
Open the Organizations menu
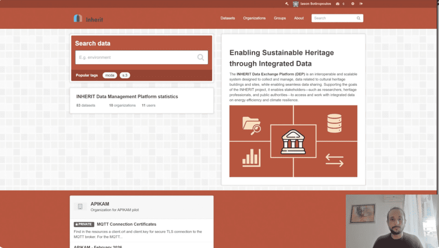pyautogui.click(x=254, y=18)
